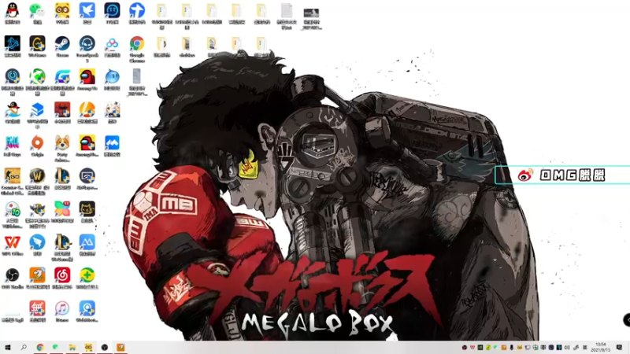
Task: Switch to WeChat on the taskbar
Action: coord(56,347)
